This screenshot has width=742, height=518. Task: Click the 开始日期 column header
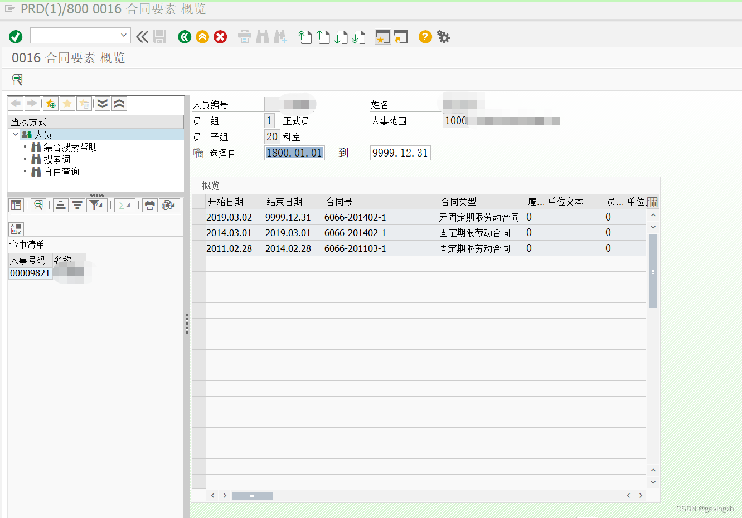tap(235, 202)
